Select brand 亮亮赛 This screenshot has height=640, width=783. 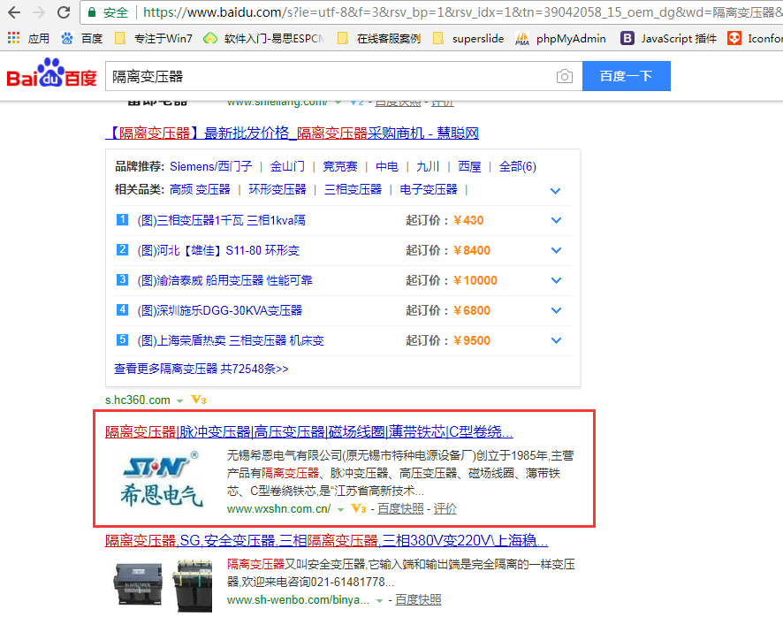point(340,166)
